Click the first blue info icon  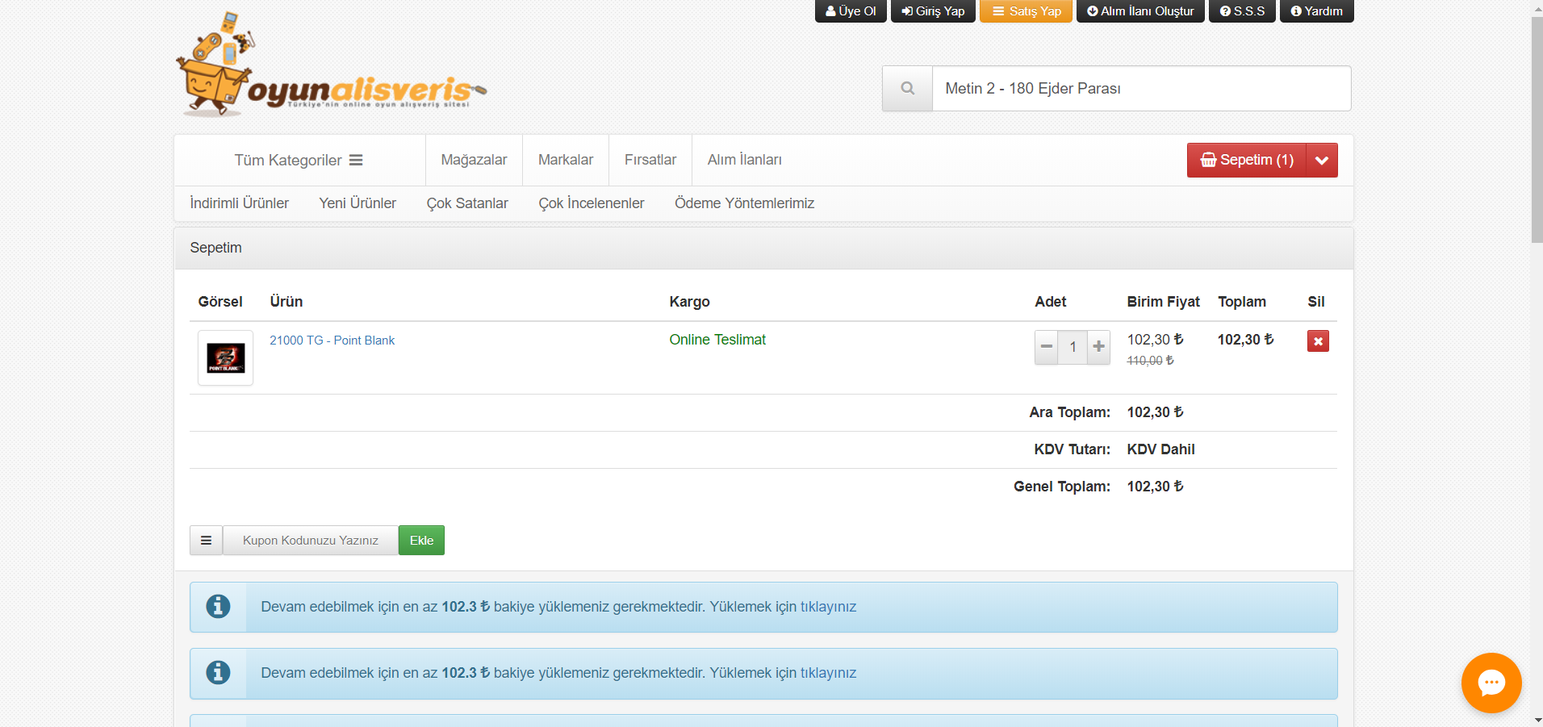point(218,607)
